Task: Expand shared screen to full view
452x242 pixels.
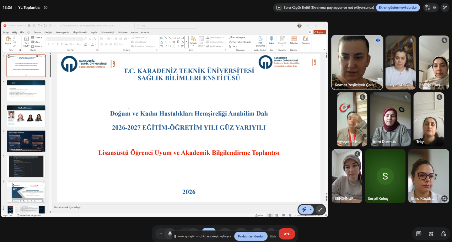Action: [x=320, y=210]
